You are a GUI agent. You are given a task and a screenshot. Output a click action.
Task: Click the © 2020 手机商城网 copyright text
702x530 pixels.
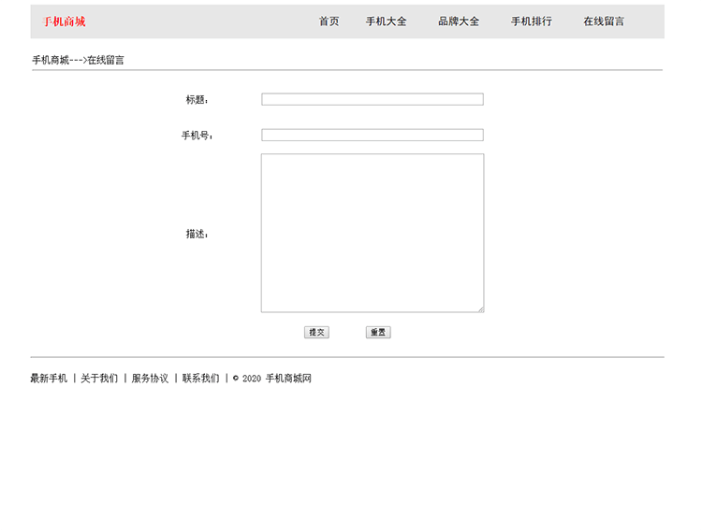point(271,379)
